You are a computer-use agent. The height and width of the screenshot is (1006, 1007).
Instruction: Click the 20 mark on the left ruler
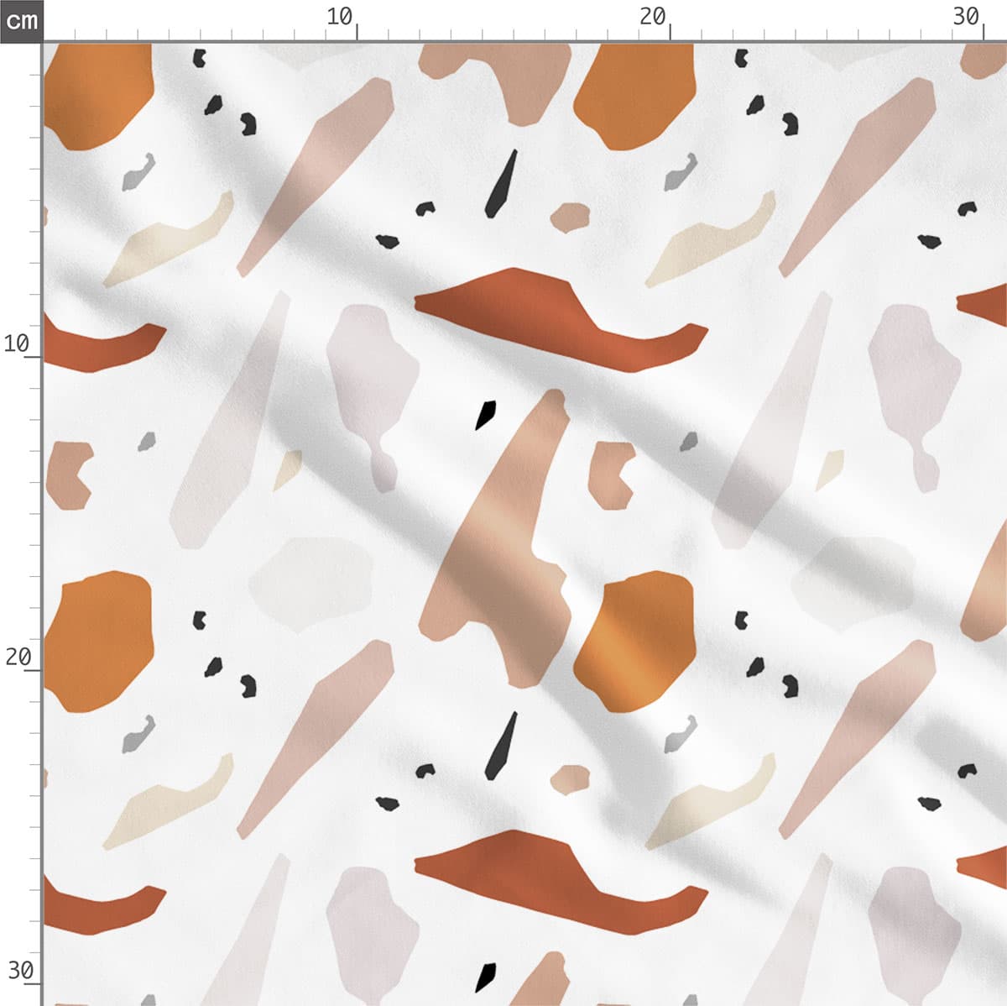click(18, 657)
